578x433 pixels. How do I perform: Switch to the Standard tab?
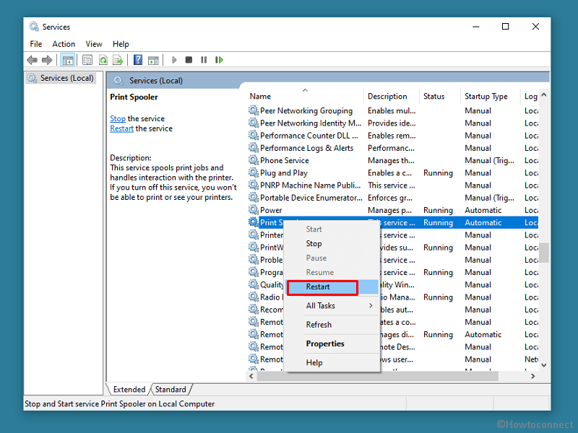(x=171, y=389)
